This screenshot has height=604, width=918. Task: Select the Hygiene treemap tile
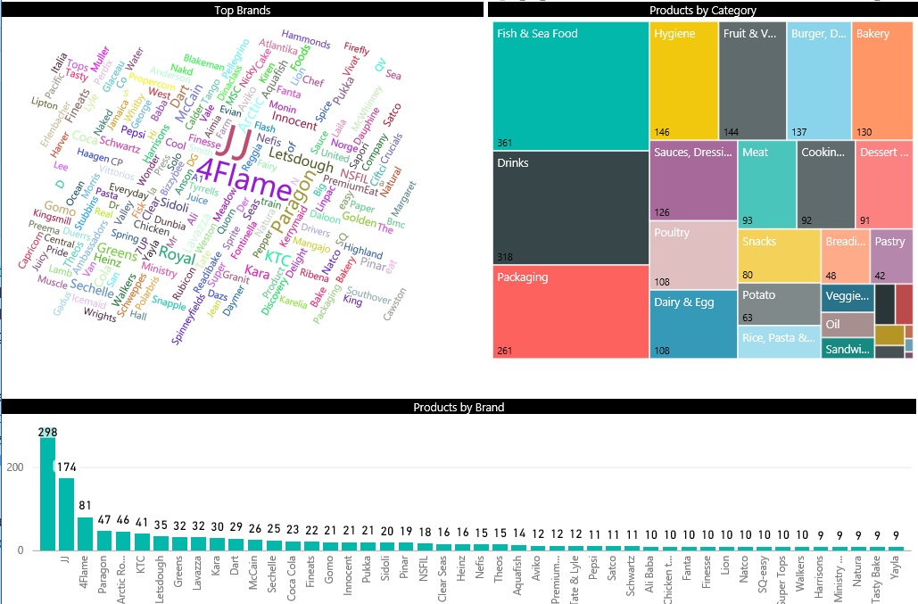tap(683, 81)
